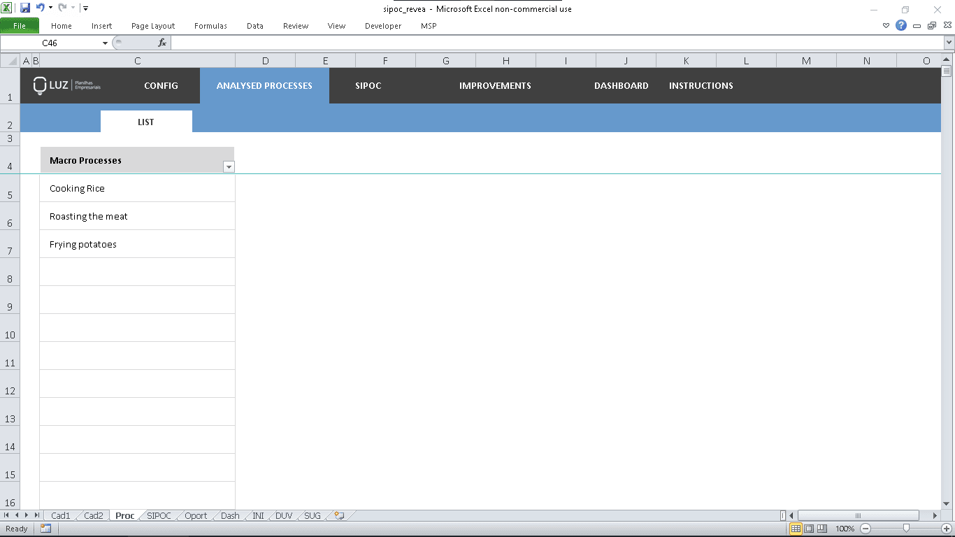Click the LIST sub-tab below the header
The width and height of the screenshot is (955, 537).
(146, 121)
